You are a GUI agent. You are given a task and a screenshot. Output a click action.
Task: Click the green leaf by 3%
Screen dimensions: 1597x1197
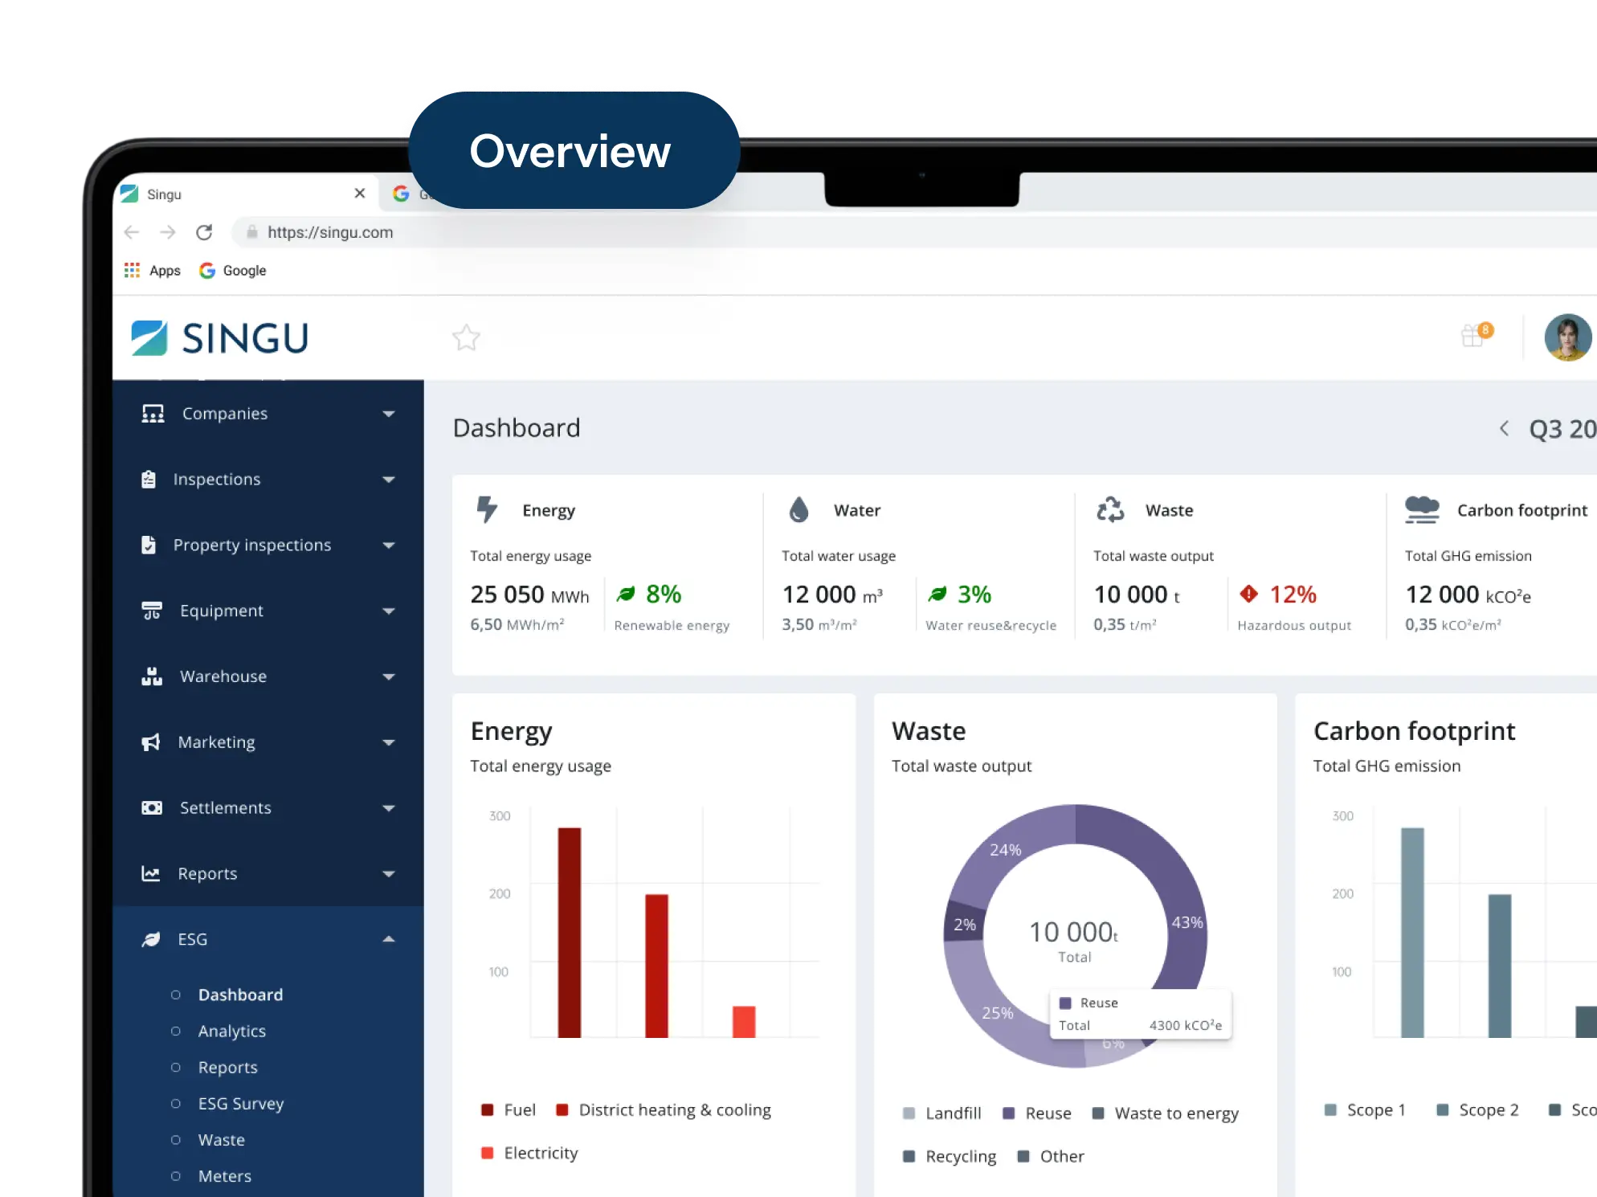[937, 594]
